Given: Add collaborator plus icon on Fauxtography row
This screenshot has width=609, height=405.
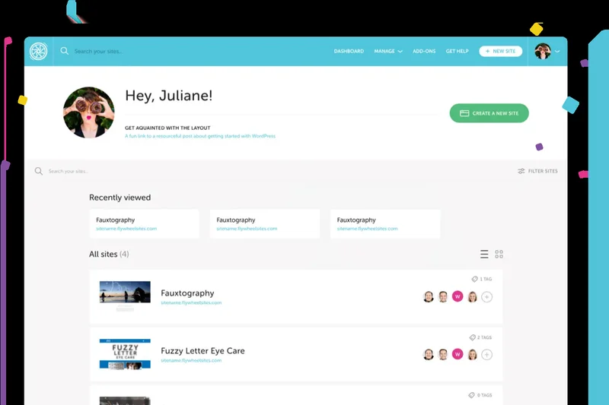Looking at the screenshot, I should pos(486,297).
